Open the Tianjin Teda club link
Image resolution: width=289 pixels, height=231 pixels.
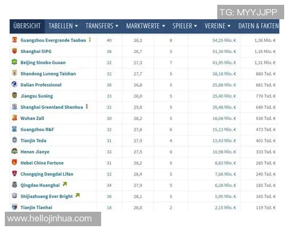coord(33,141)
